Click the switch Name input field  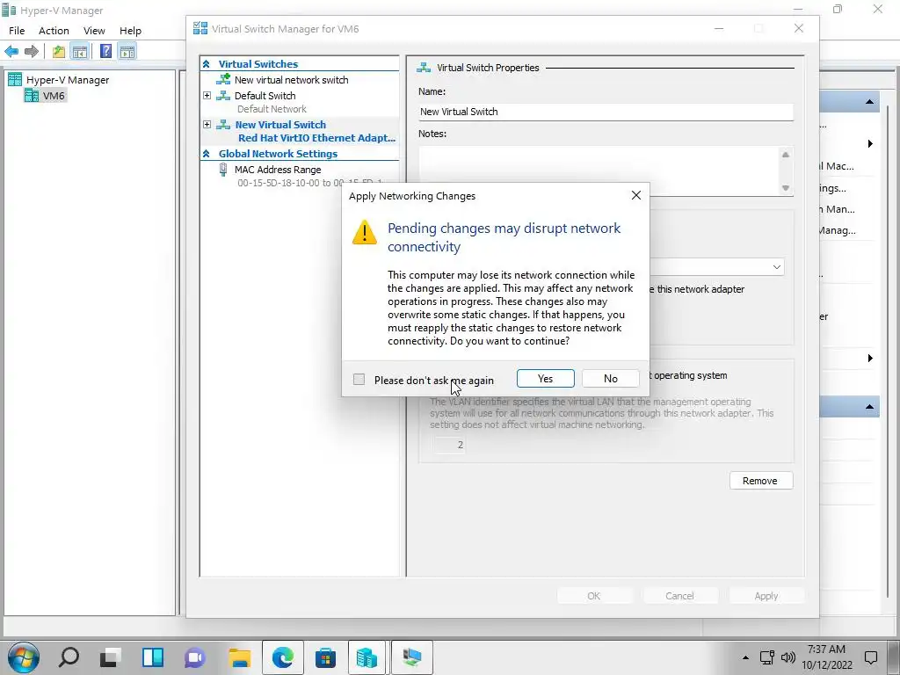tap(606, 112)
